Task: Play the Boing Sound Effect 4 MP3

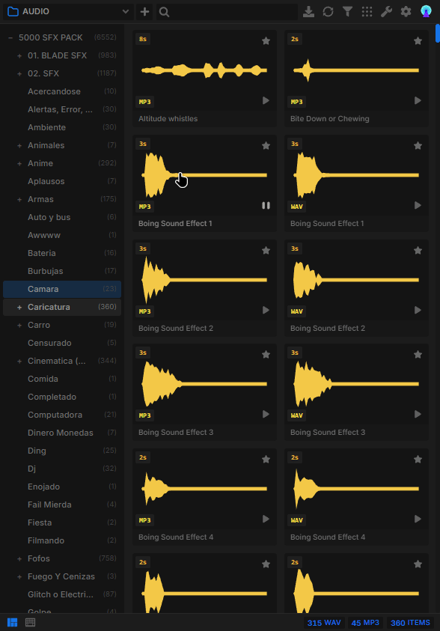Action: click(x=266, y=519)
